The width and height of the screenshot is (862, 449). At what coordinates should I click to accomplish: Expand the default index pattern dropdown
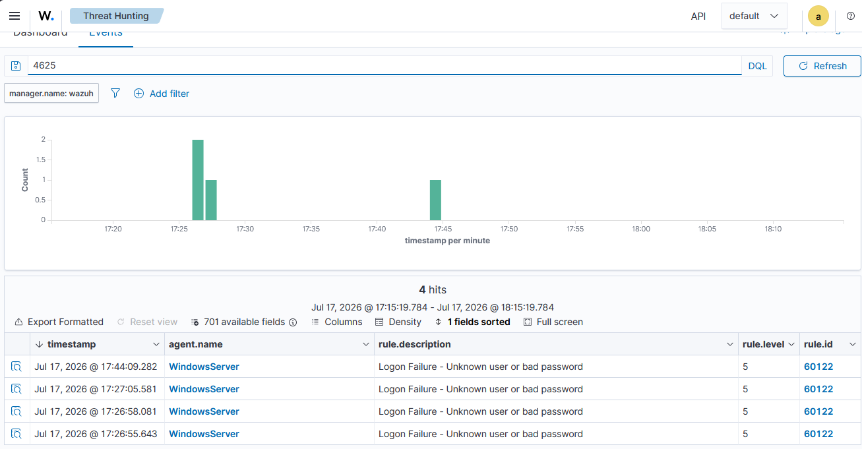[754, 16]
